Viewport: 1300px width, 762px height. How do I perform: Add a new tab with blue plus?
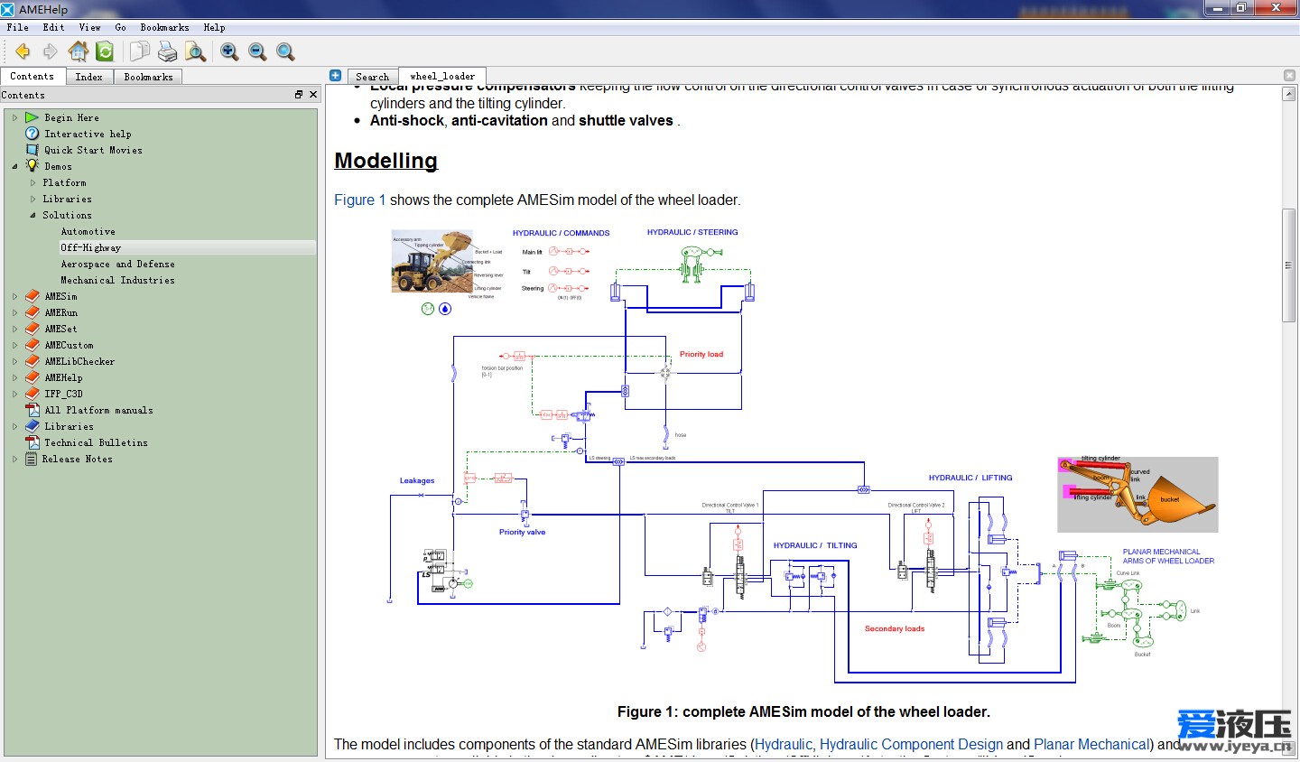pos(335,76)
